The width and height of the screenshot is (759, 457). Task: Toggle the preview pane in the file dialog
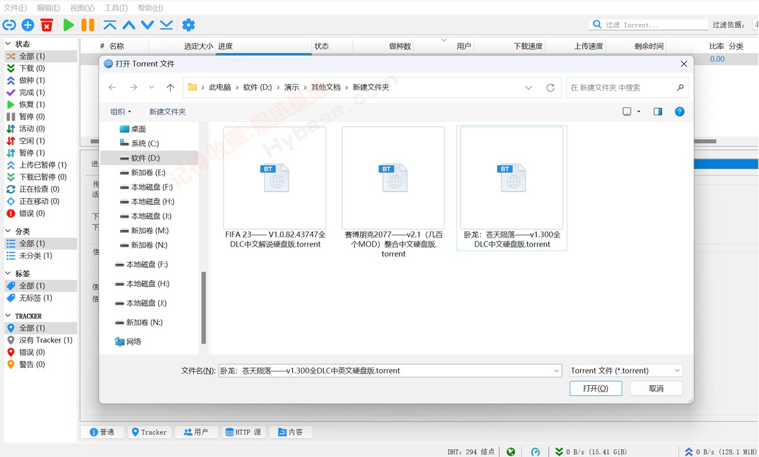click(657, 111)
